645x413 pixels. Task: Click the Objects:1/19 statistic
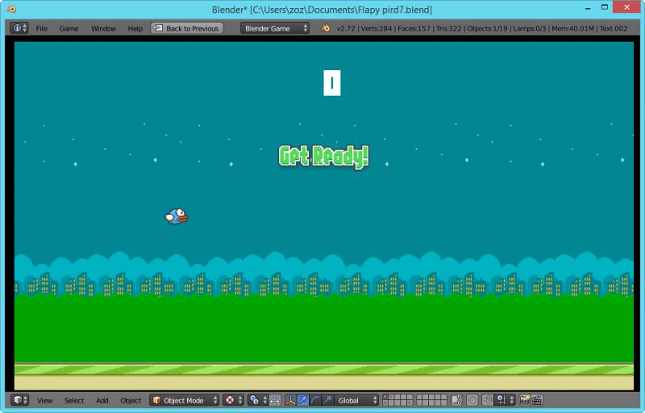(488, 28)
